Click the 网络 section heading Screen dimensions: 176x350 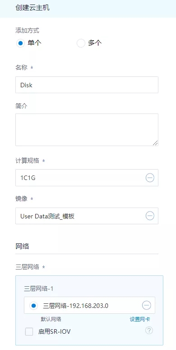tap(22, 246)
